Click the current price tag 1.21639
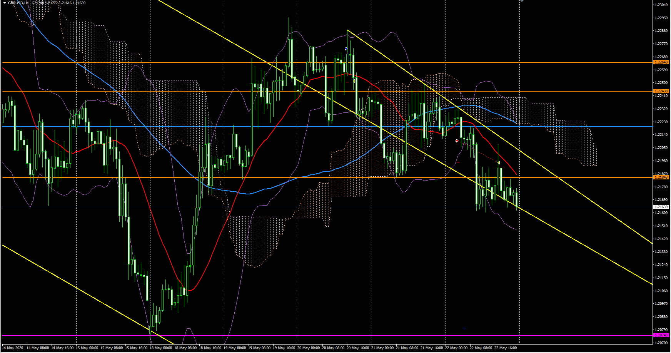This screenshot has height=353, width=671. pyautogui.click(x=661, y=207)
